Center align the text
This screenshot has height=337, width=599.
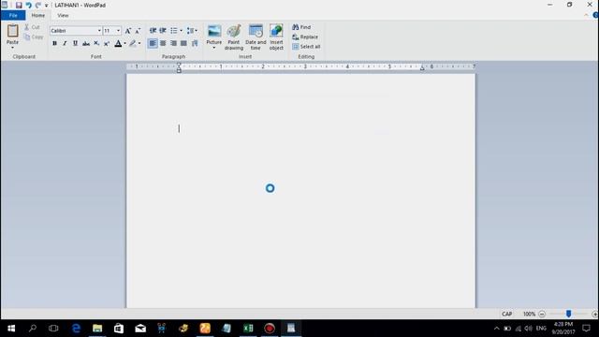point(163,44)
